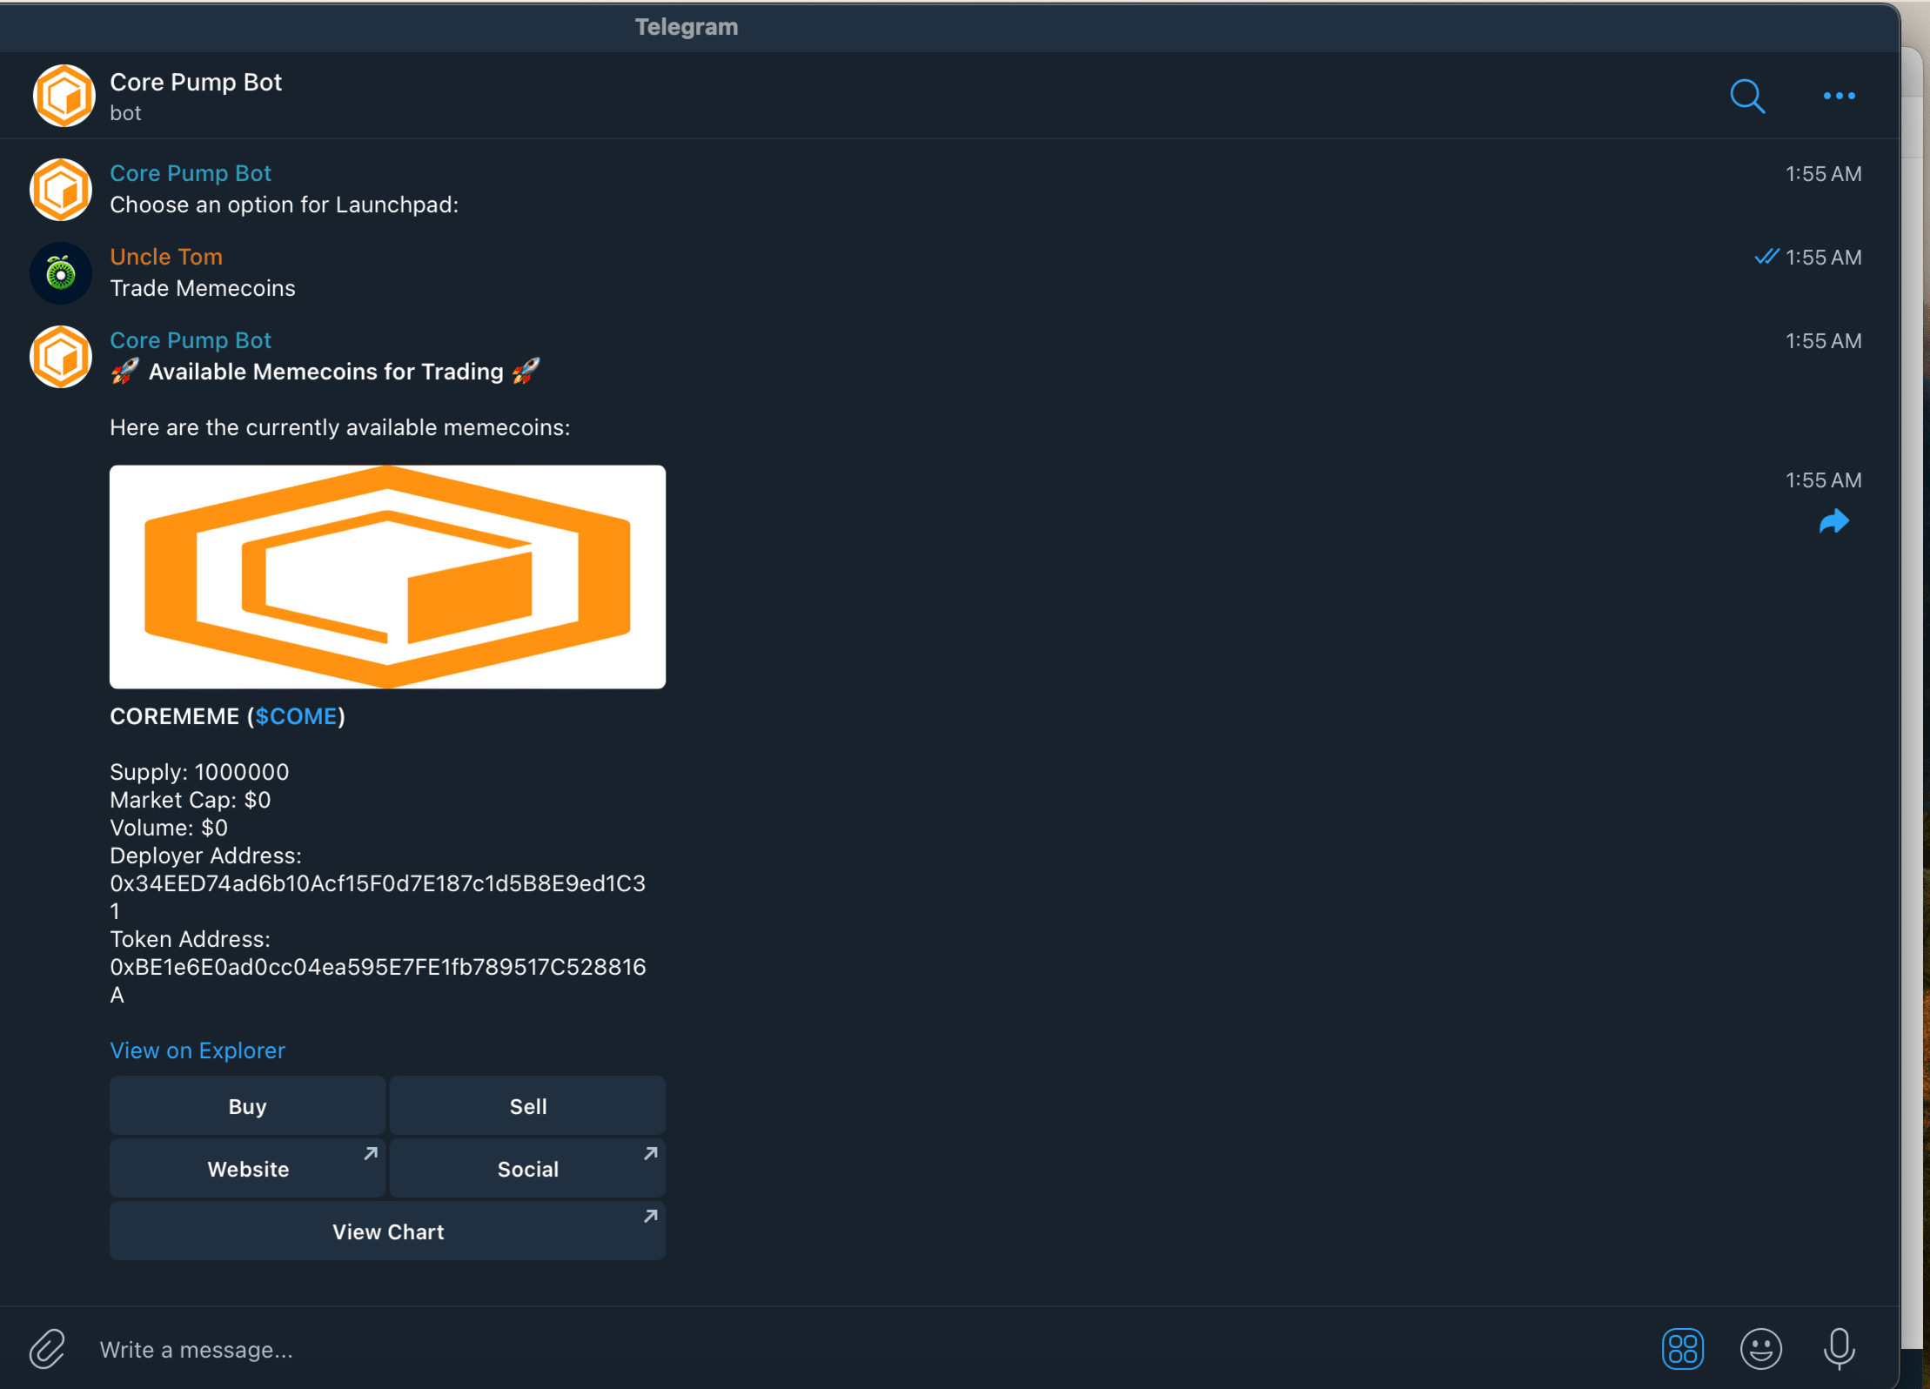Open the chat options three-dot menu
Screen dimensions: 1930x1389
point(1838,96)
